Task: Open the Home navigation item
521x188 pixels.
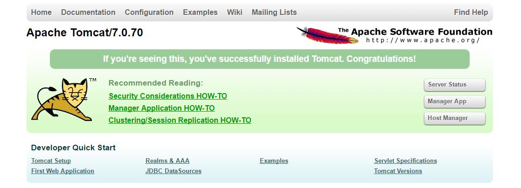Action: [x=41, y=13]
